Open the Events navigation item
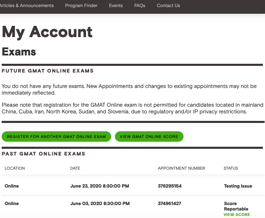This screenshot has height=218, width=265. (x=116, y=5)
